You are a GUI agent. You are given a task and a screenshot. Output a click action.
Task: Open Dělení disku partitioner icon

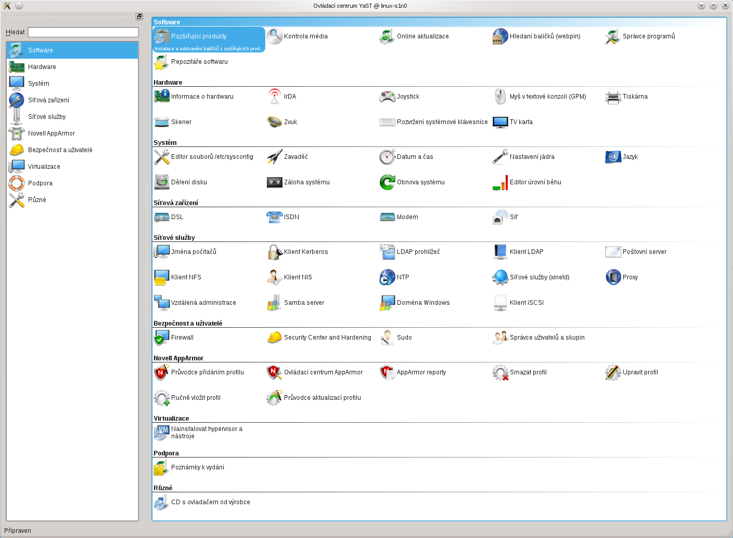[x=161, y=182]
